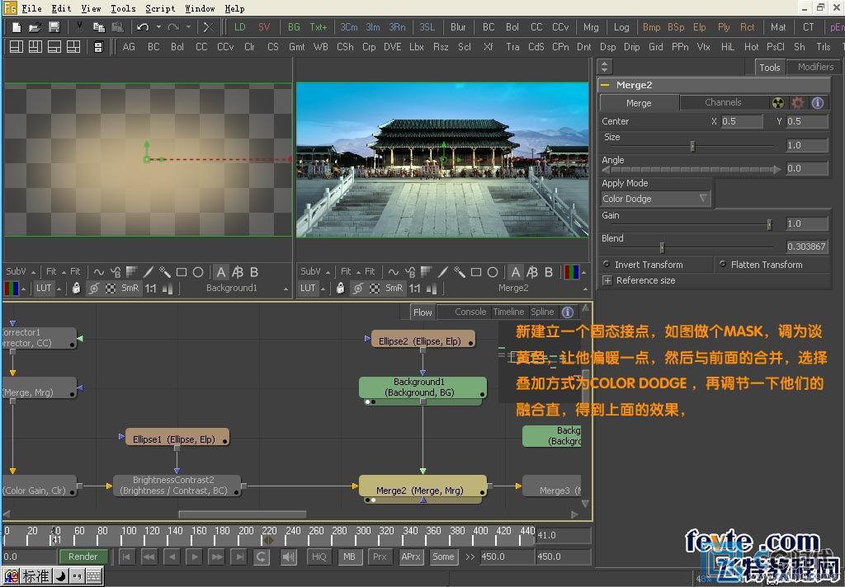Click the audio speaker icon

[x=289, y=556]
